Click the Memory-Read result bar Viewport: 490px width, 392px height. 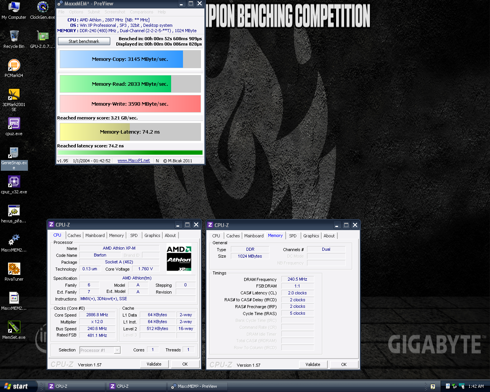(130, 84)
